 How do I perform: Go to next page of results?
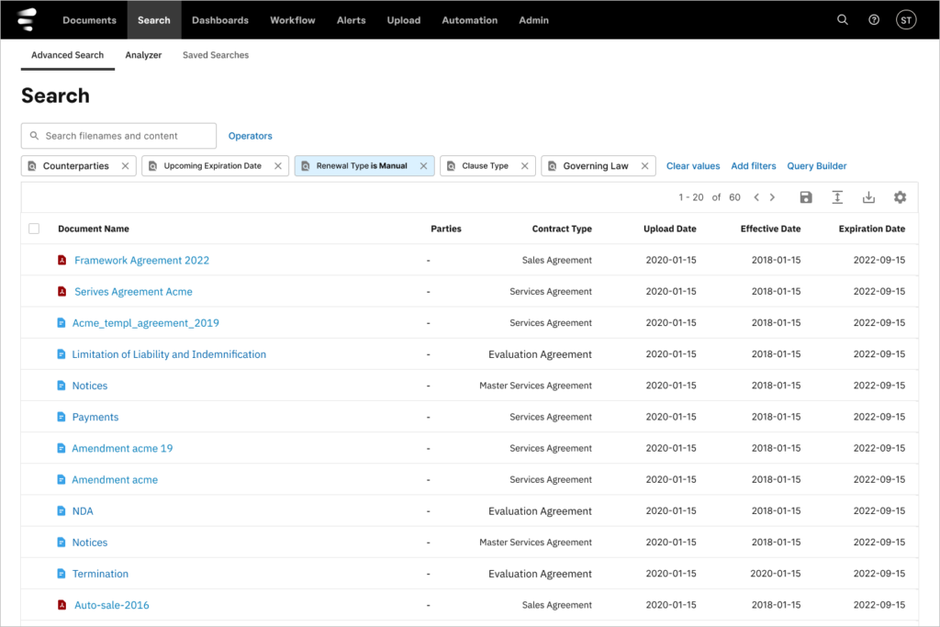[772, 196]
